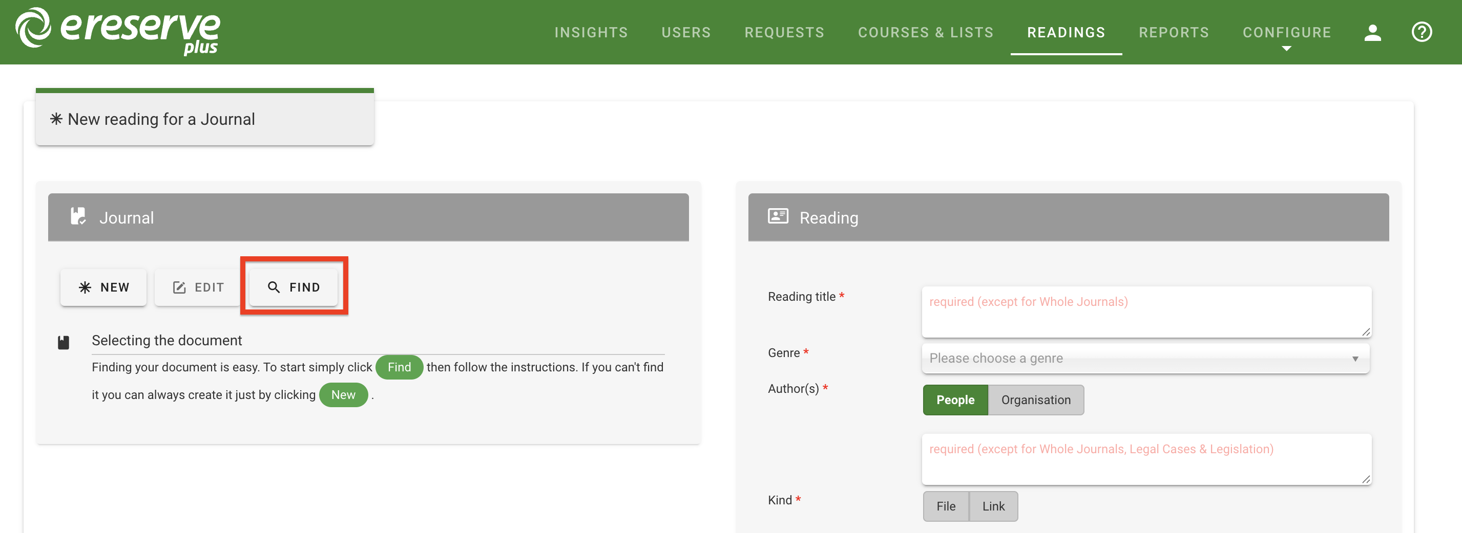This screenshot has width=1462, height=533.
Task: Click the contact card icon in the Reading header
Action: pos(778,216)
